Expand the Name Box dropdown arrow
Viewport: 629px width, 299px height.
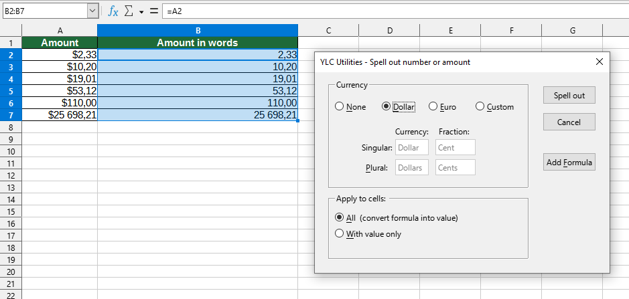tap(92, 11)
